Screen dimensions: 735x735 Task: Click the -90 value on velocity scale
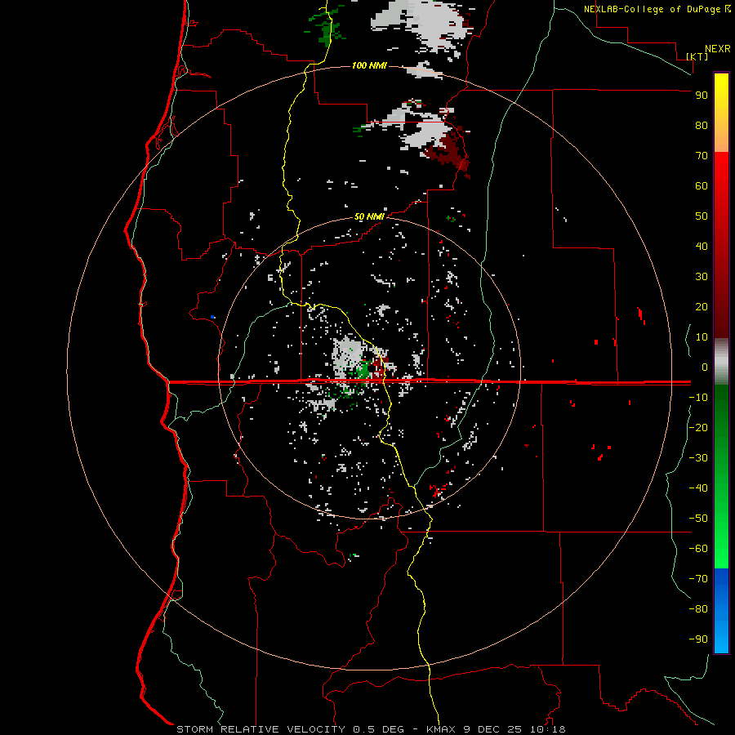(x=698, y=639)
